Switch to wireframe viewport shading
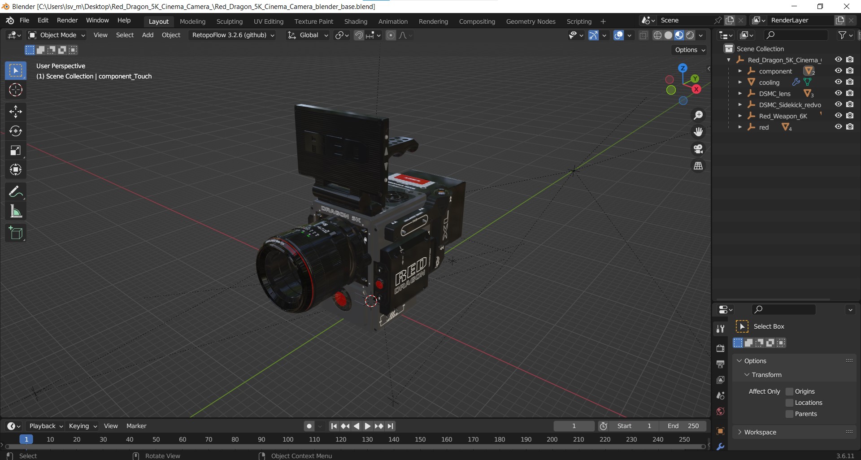The width and height of the screenshot is (861, 460). tap(657, 35)
